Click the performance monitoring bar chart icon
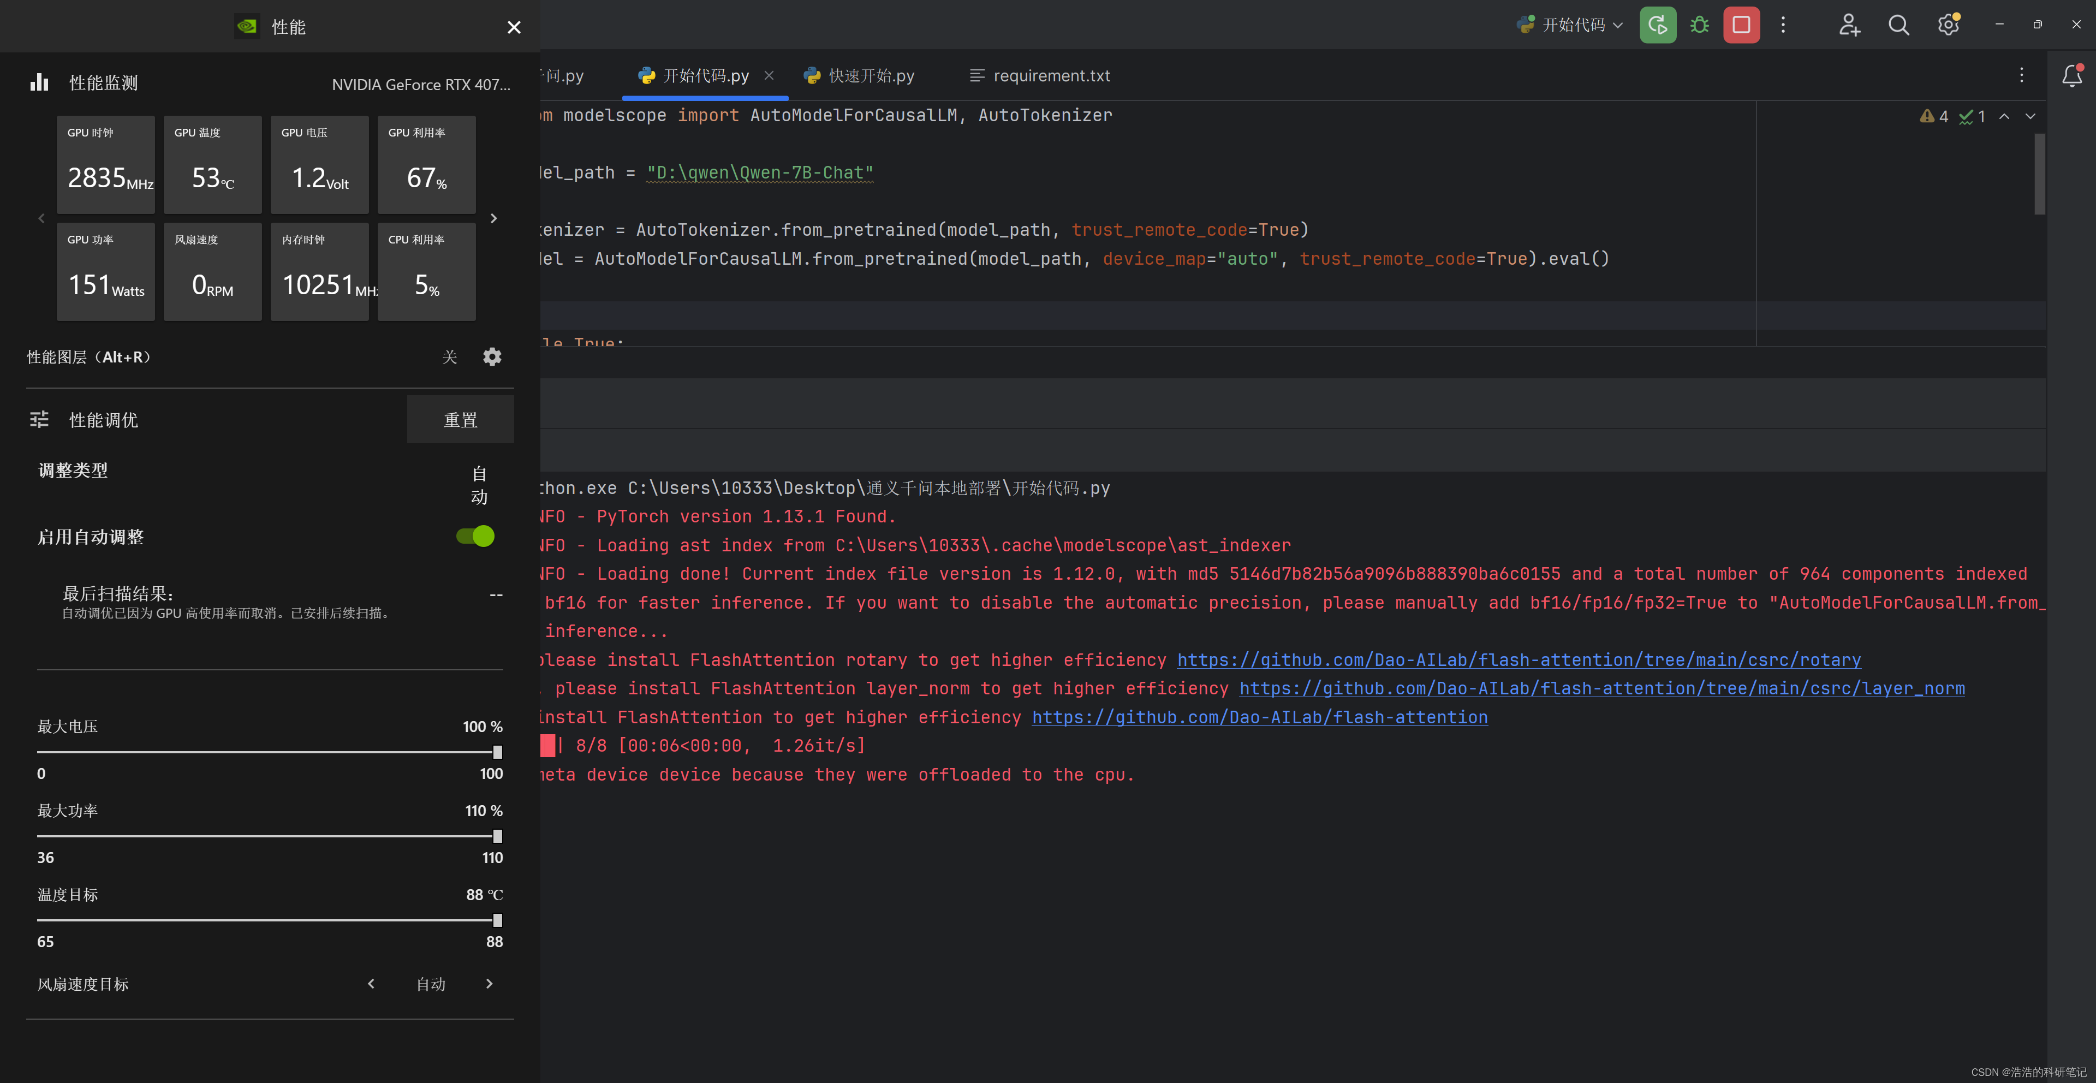2096x1083 pixels. coord(39,82)
